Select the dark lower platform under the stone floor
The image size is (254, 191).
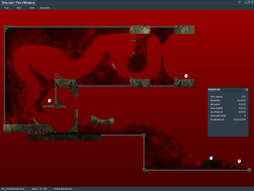tap(64, 137)
